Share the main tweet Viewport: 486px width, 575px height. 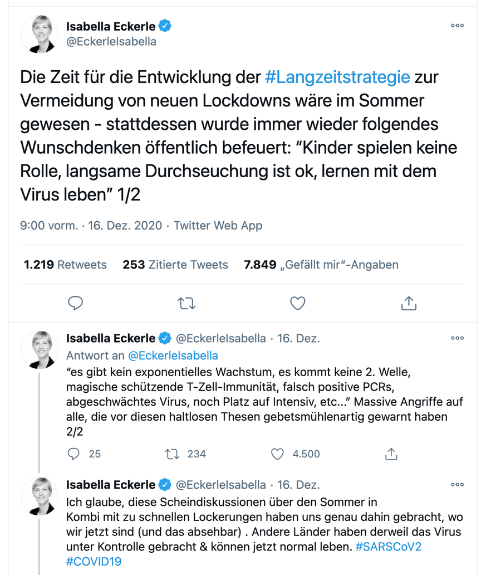[x=409, y=303]
